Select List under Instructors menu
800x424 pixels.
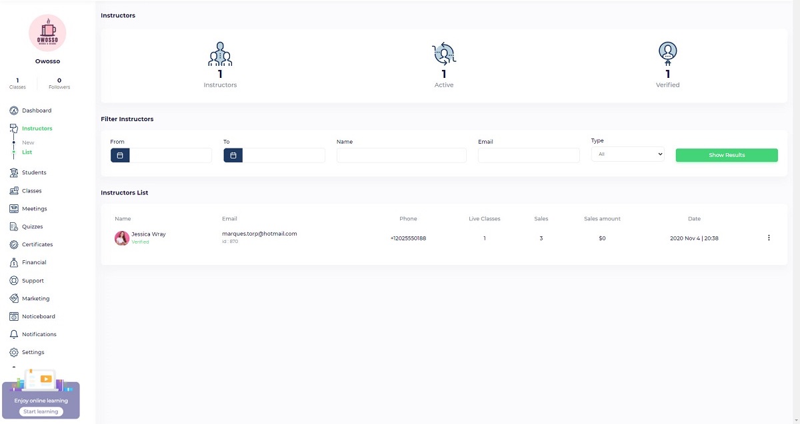(x=27, y=152)
